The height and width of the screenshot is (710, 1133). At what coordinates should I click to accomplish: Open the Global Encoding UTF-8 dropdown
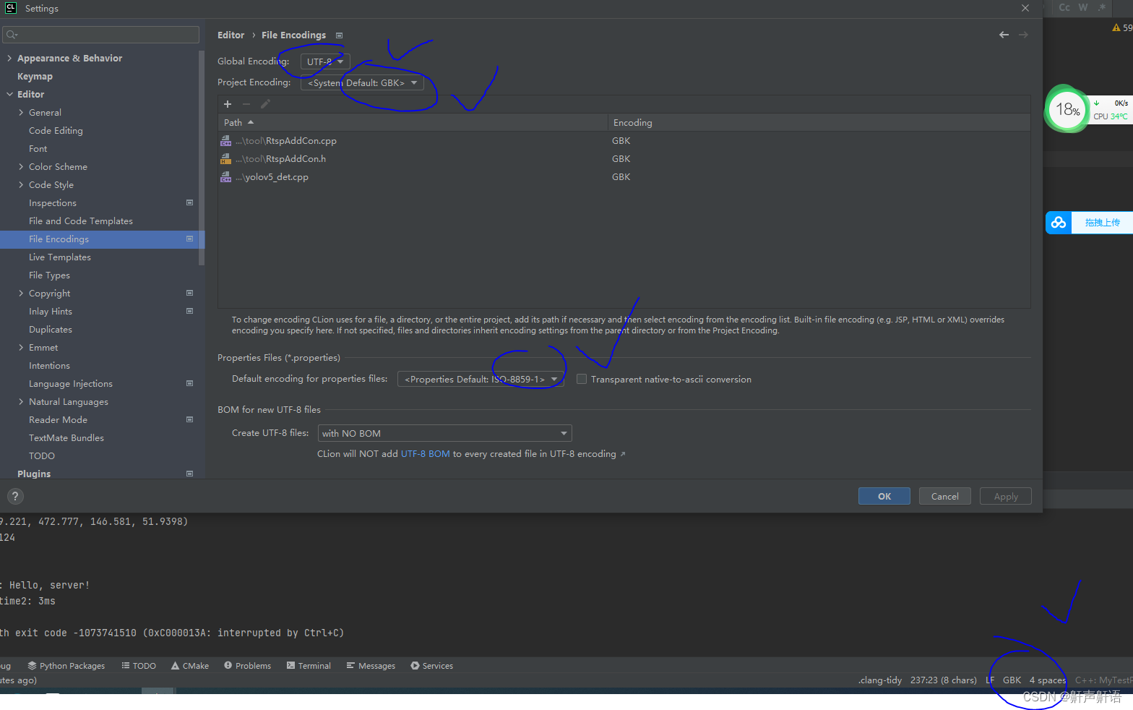tap(325, 61)
